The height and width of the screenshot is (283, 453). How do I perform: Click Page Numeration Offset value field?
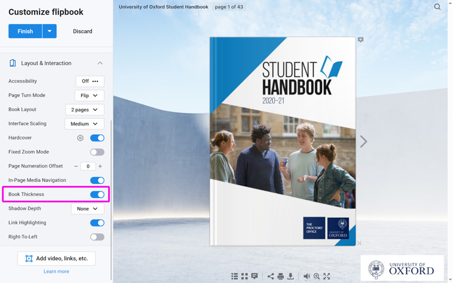88,166
